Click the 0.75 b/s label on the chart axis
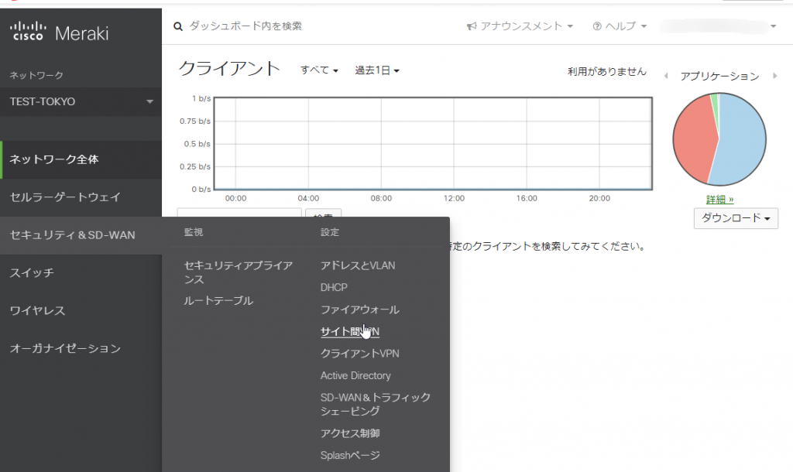 coord(195,121)
